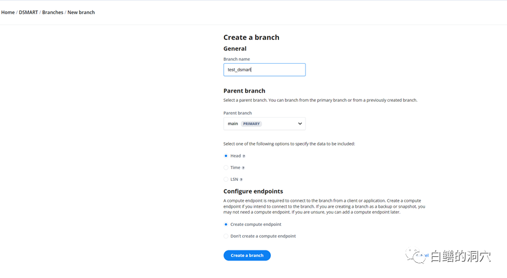Navigate to Branches in the breadcrumb
The image size is (507, 278).
(53, 12)
